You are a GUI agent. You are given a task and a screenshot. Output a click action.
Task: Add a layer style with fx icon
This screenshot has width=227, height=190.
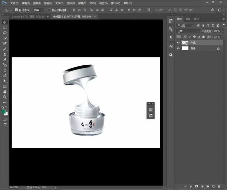click(191, 186)
